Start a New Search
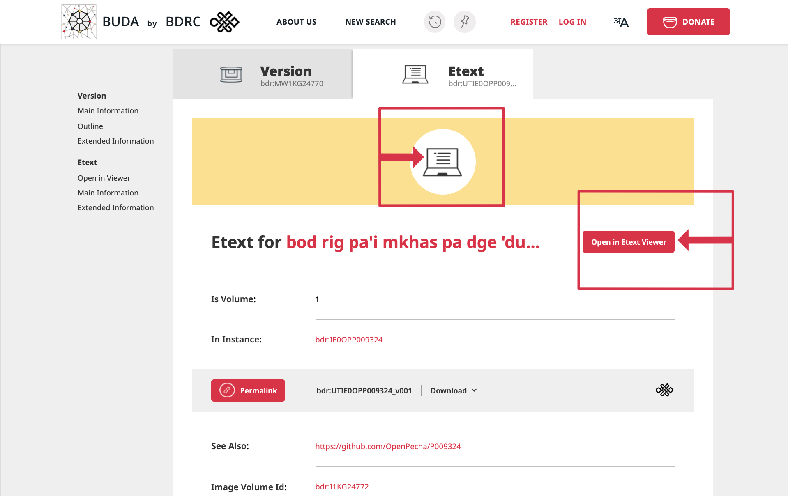This screenshot has width=788, height=496. tap(371, 22)
